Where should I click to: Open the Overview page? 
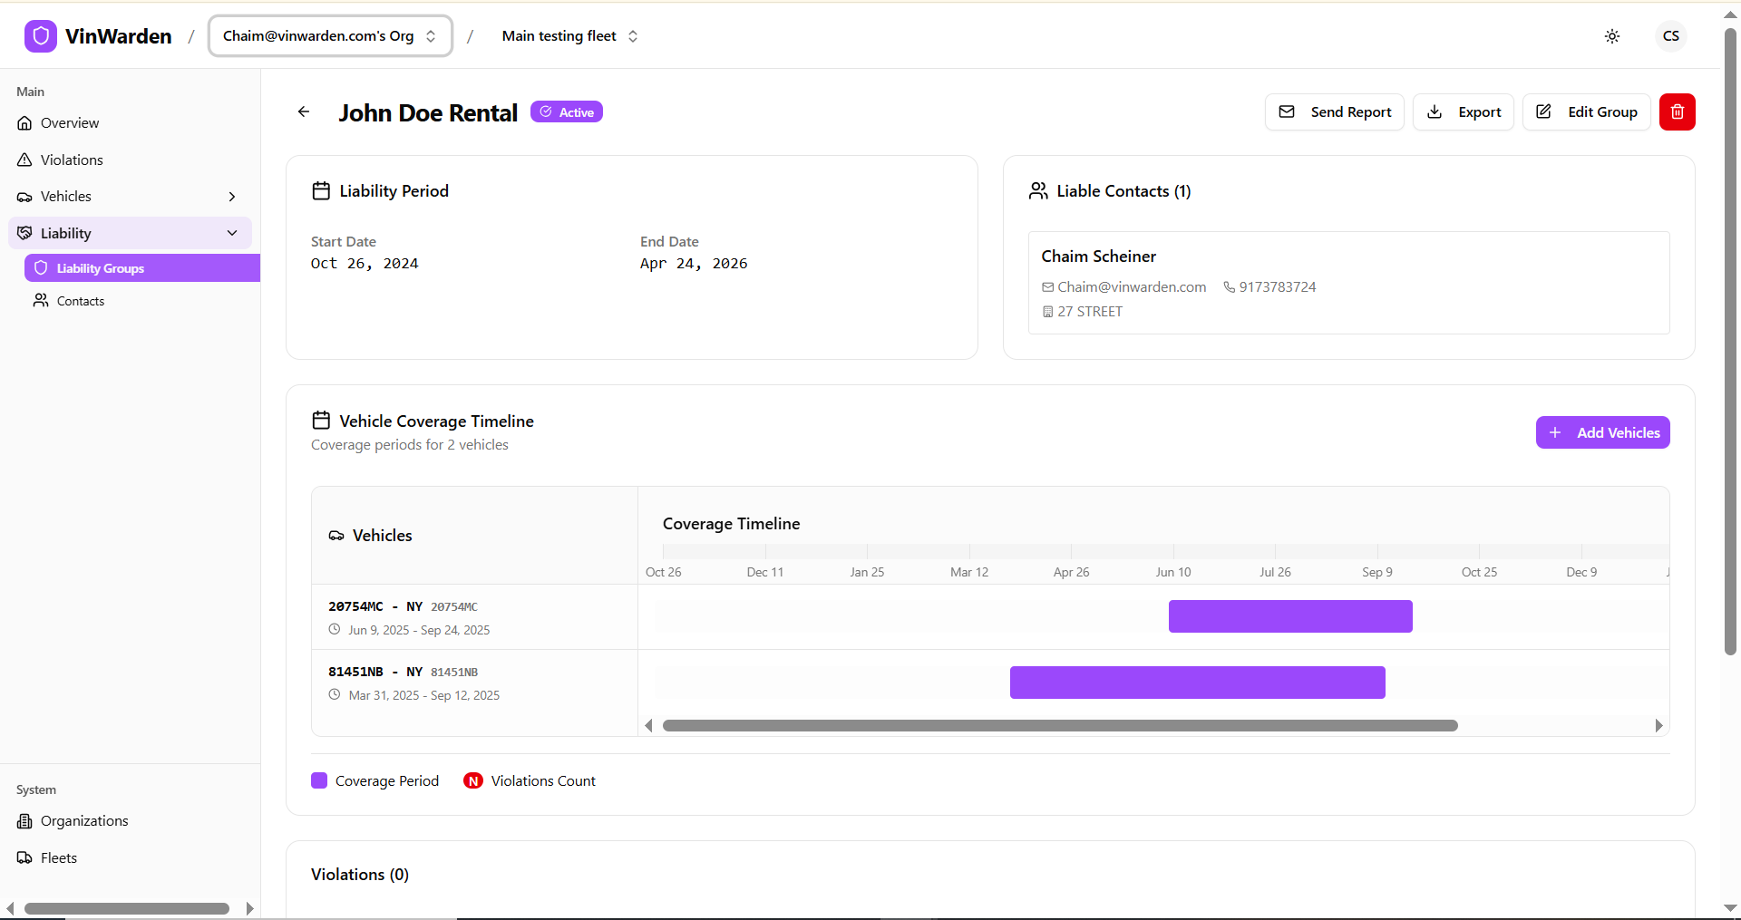click(70, 123)
